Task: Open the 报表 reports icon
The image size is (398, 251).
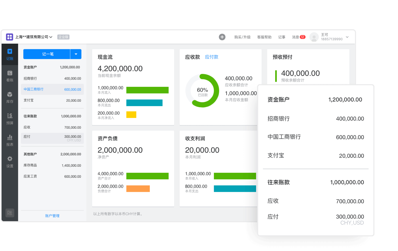Action: pos(10,140)
